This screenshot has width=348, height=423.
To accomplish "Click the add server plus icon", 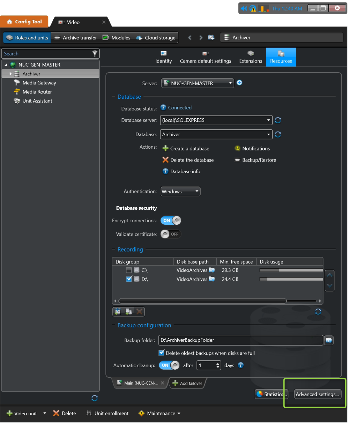I will [x=239, y=83].
